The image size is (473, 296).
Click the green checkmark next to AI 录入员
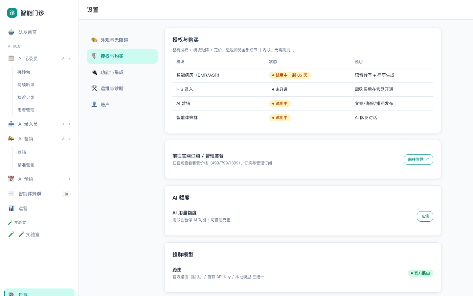coord(63,124)
